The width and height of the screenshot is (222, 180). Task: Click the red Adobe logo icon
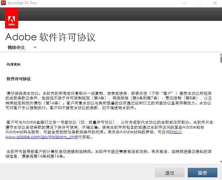pos(11,18)
